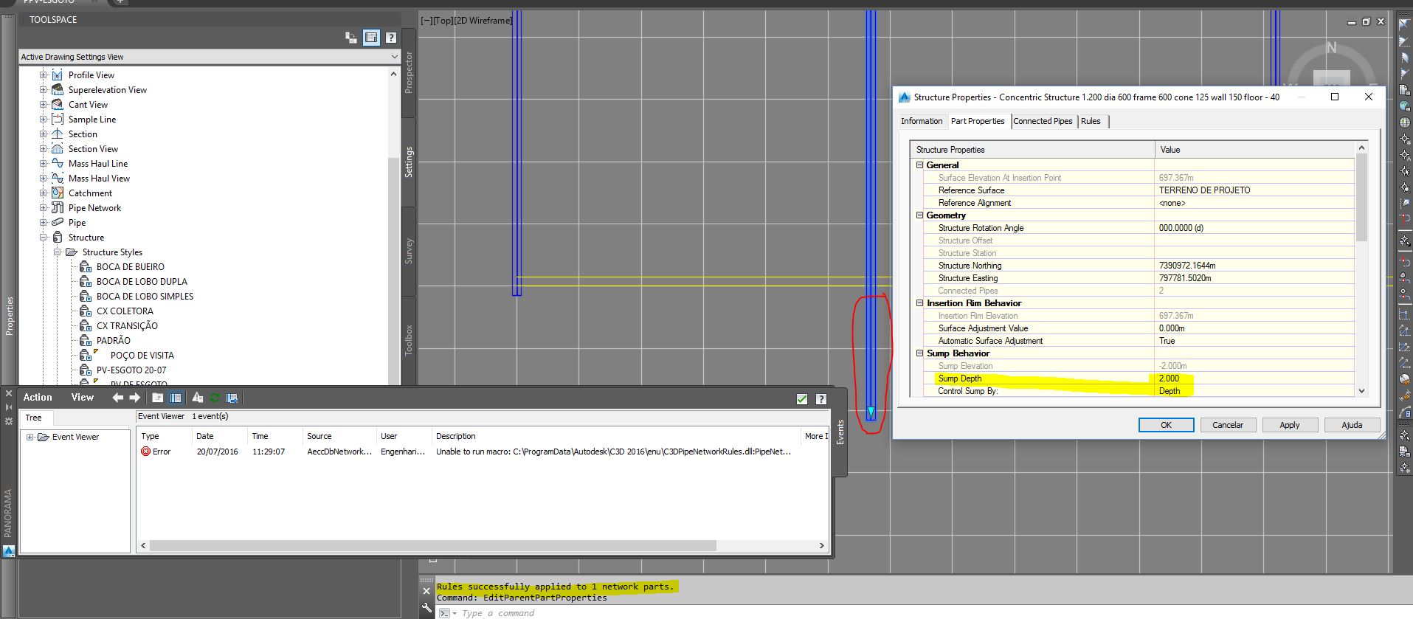Confirm with the OK button

[1166, 425]
